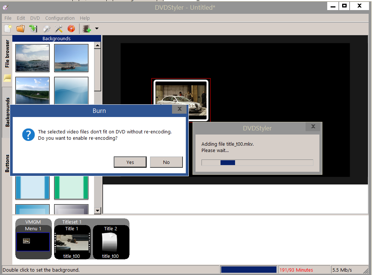Click the status bar disc usage bar
Screen dimensions: 372x275
pyautogui.click(x=248, y=270)
